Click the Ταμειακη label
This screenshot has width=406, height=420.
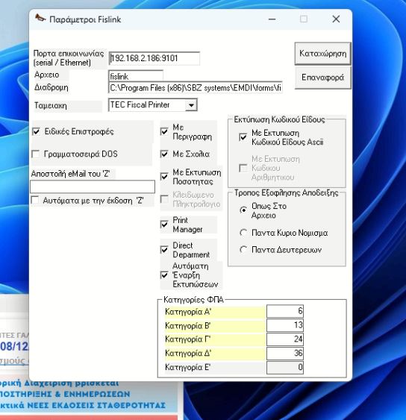click(x=51, y=105)
